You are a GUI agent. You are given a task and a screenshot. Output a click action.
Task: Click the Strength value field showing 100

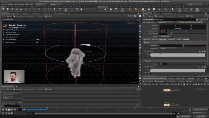pos(163,64)
